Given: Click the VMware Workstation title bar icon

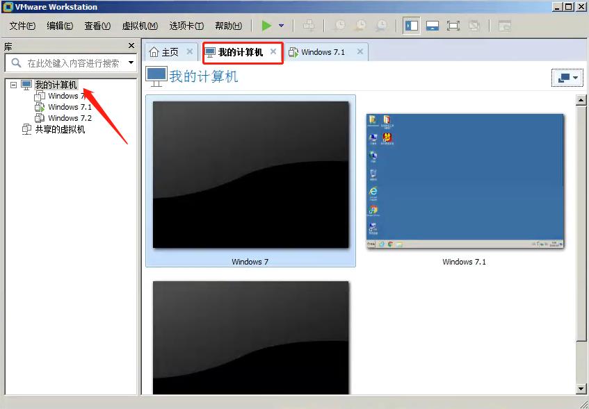Looking at the screenshot, I should [8, 7].
